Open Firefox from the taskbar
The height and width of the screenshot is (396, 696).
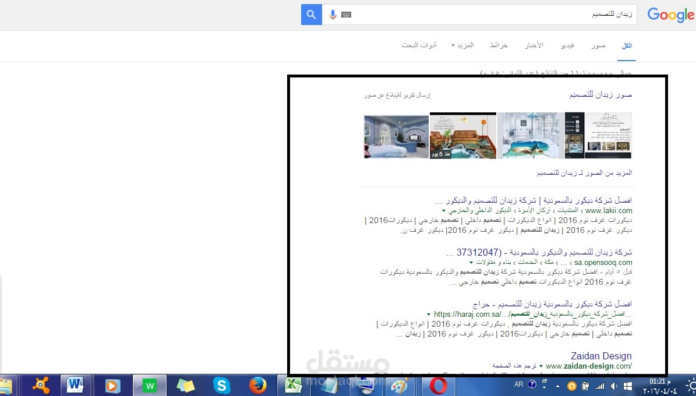[257, 385]
